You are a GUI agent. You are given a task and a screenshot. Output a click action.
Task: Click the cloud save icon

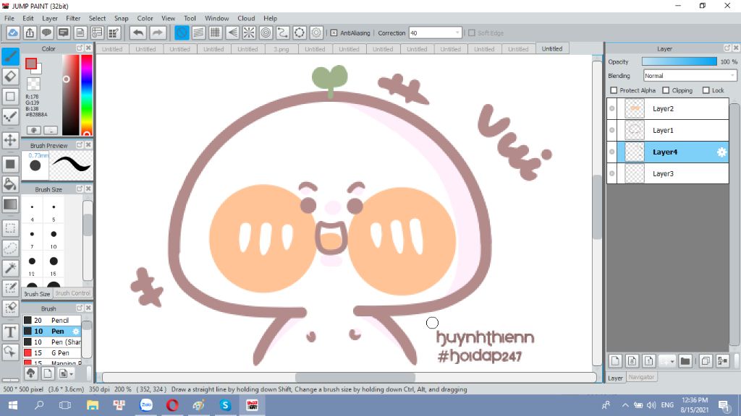point(13,33)
